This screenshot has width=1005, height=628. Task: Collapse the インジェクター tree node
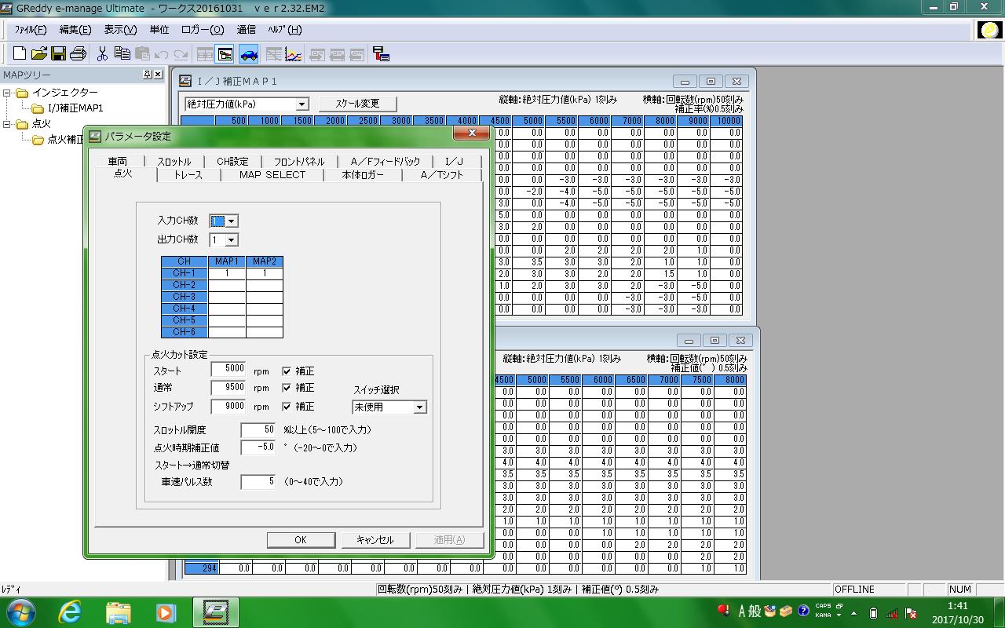[7, 93]
